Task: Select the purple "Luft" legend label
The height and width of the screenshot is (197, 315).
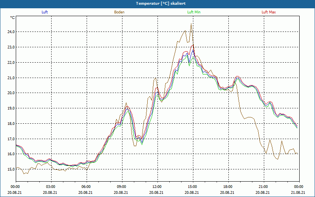Action: [x=45, y=12]
